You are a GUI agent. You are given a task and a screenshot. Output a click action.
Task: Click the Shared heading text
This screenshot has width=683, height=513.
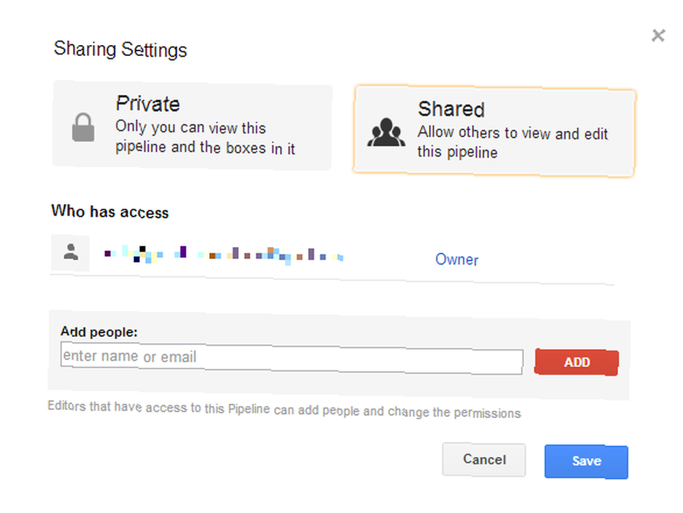(451, 108)
